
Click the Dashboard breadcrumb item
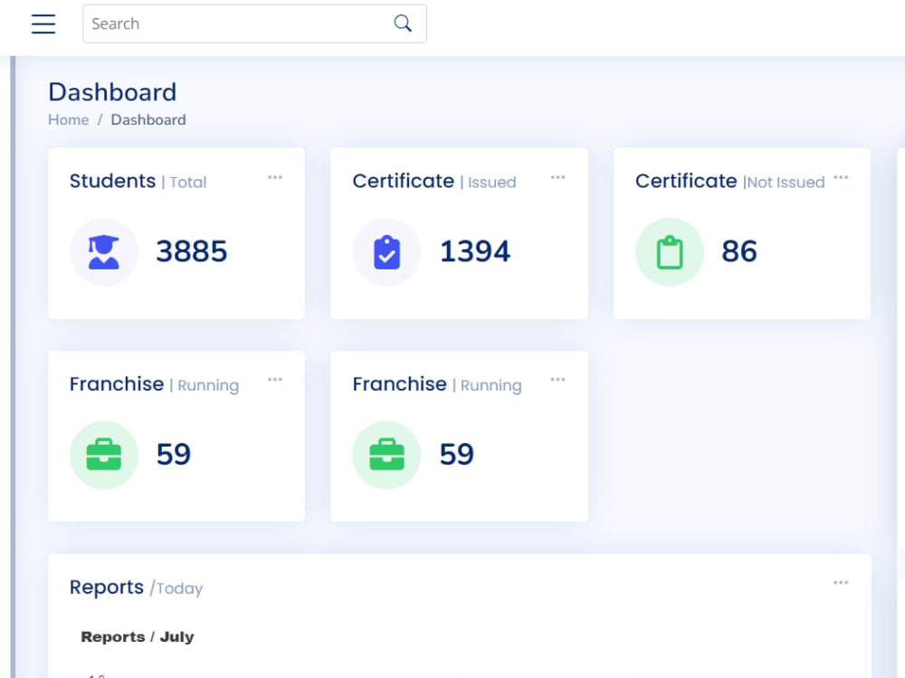[148, 120]
